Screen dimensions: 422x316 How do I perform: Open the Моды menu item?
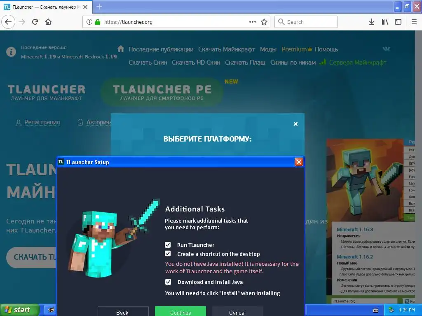coord(268,49)
